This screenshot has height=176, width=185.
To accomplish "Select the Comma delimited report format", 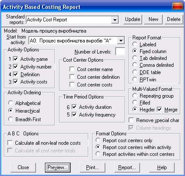I will [x=134, y=65].
